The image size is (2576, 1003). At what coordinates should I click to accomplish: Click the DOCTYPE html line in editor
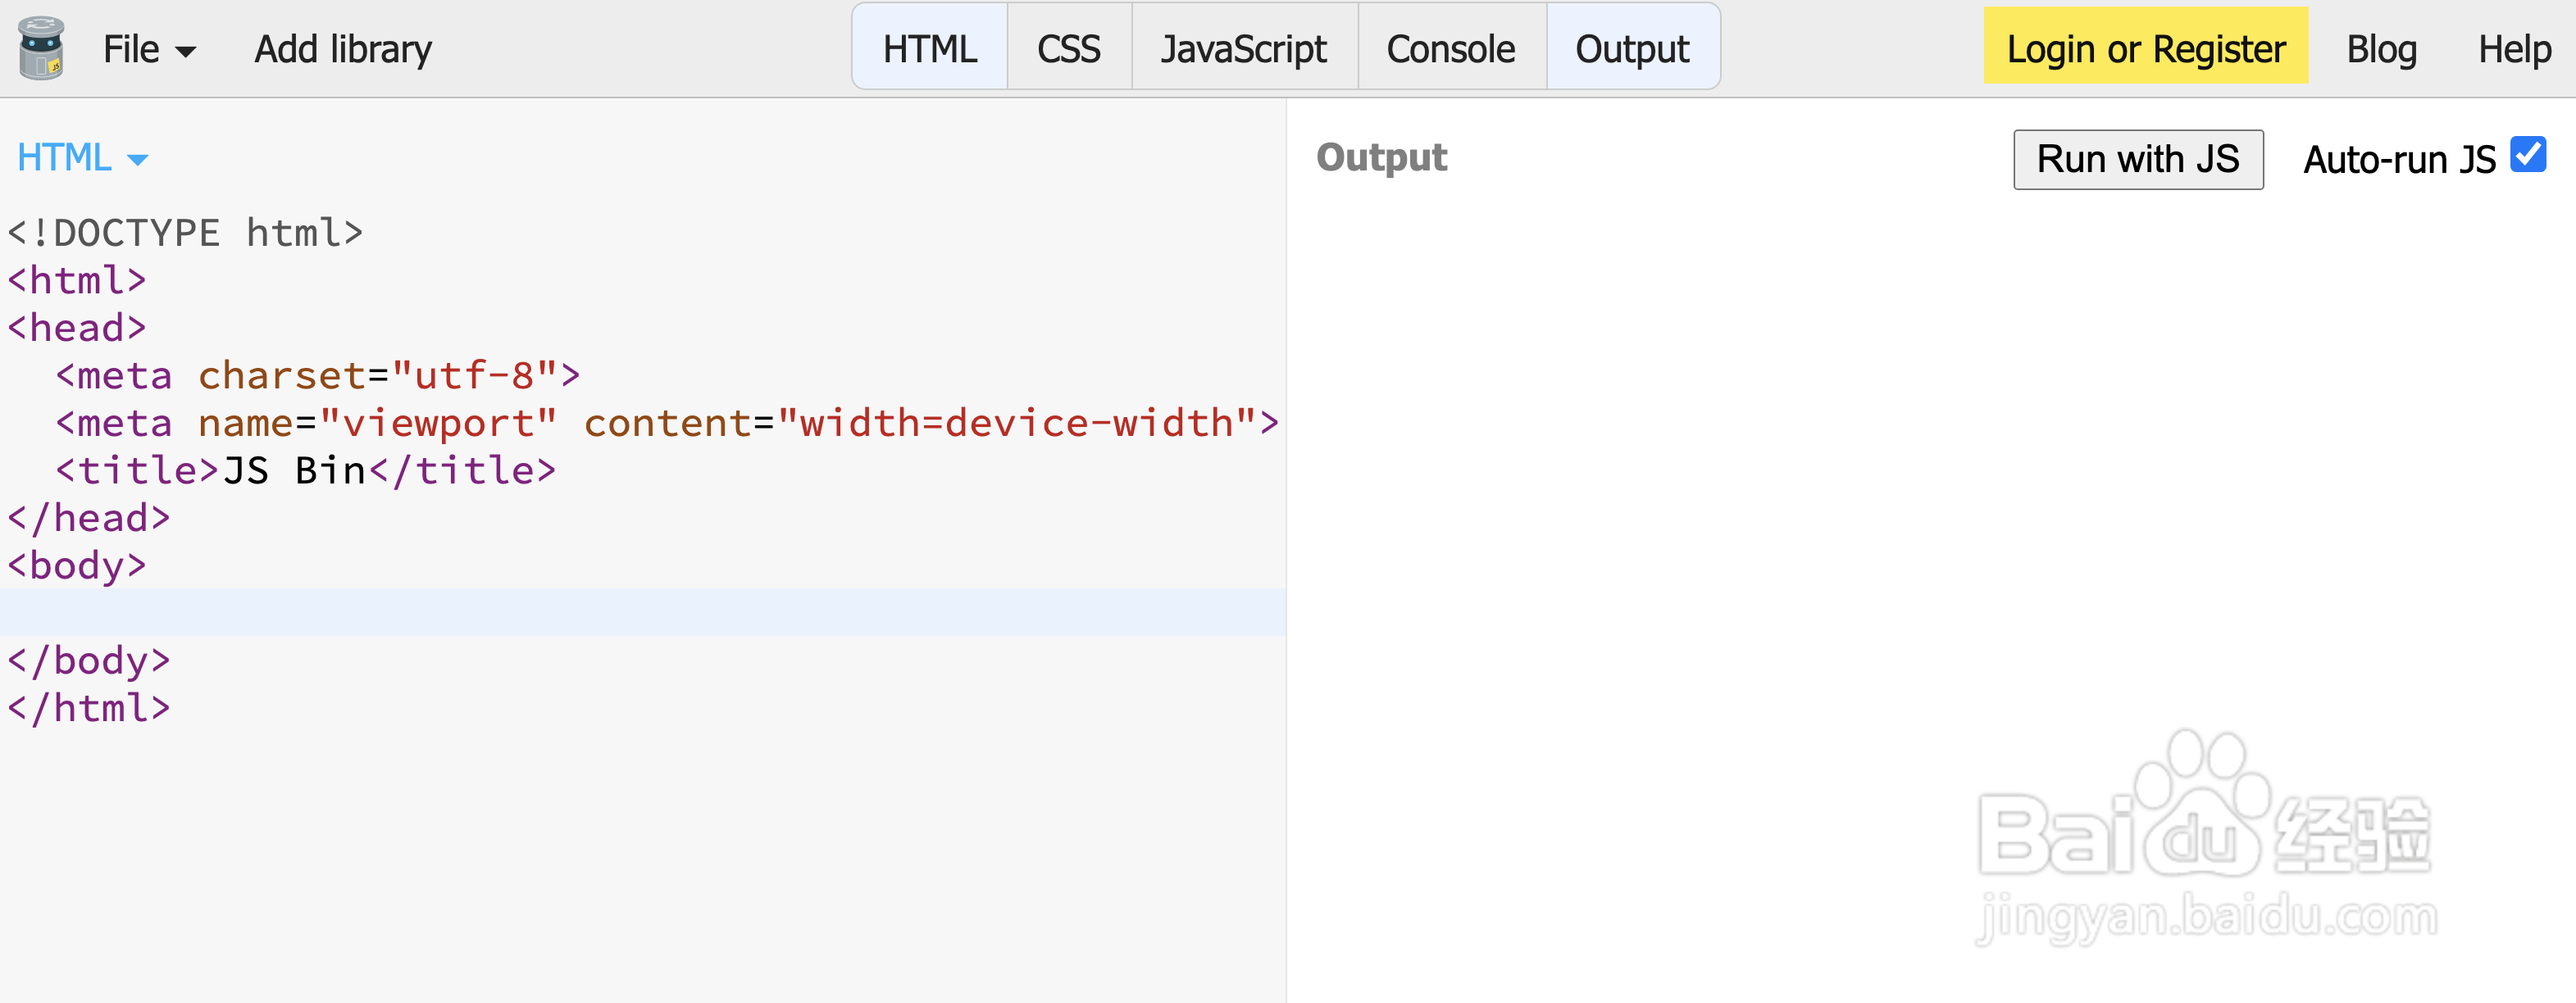pos(185,233)
